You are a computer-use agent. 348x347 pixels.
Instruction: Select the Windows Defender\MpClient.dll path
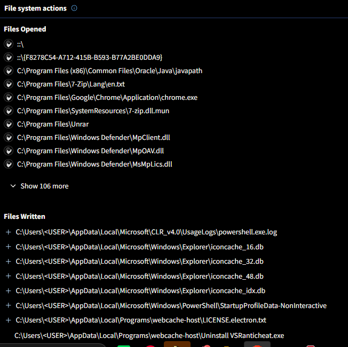[93, 138]
